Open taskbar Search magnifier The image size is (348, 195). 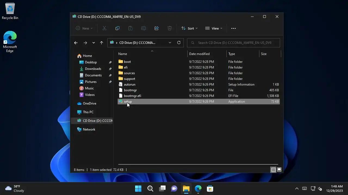[150, 188]
